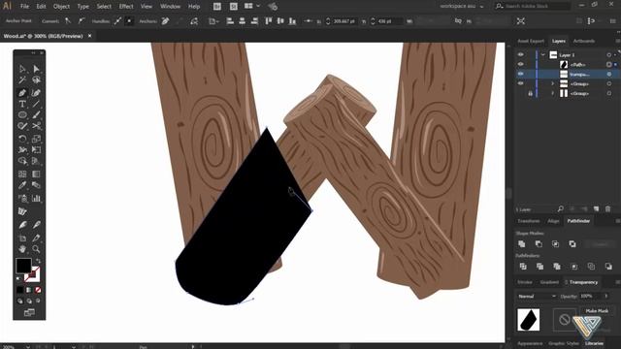Select the Type tool
This screenshot has width=621, height=349.
(x=22, y=104)
